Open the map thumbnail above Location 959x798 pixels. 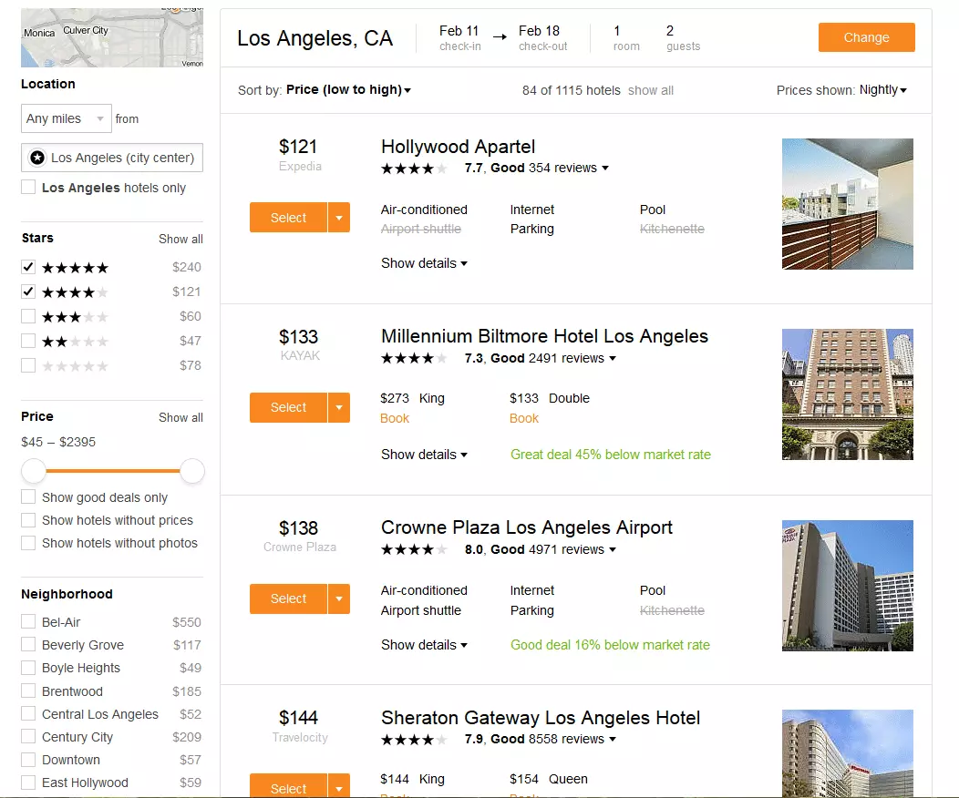click(111, 35)
